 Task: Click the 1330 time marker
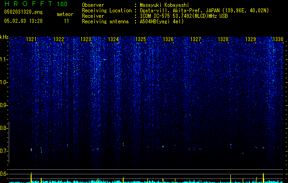[278, 39]
